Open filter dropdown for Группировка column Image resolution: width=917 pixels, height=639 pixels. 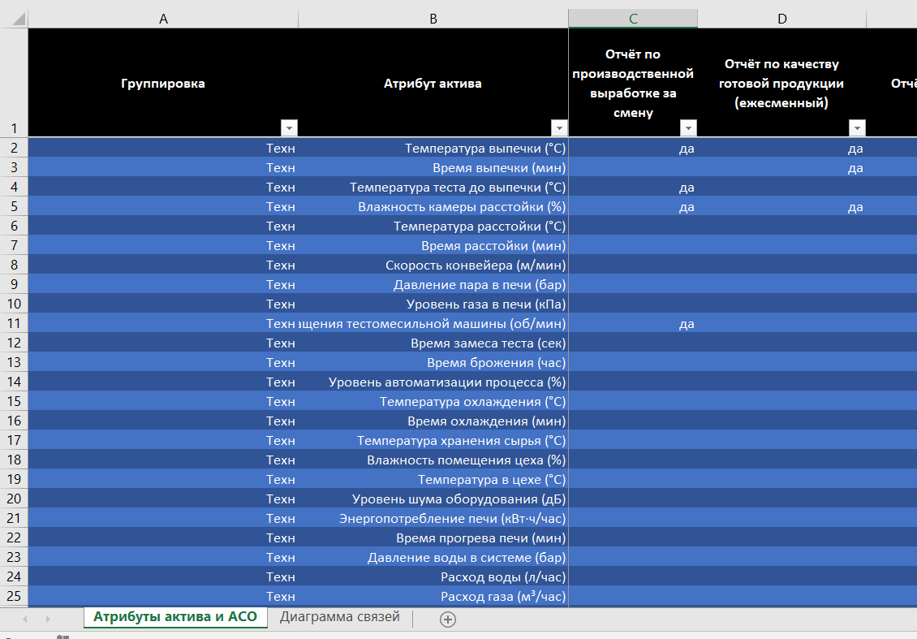tap(289, 127)
